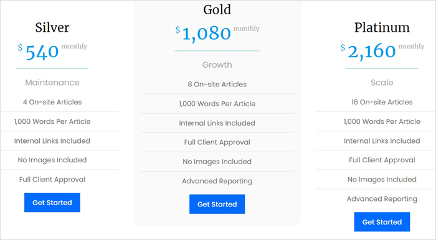The image size is (436, 240).
Task: Click the 16 On-site Articles row
Action: pyautogui.click(x=376, y=102)
